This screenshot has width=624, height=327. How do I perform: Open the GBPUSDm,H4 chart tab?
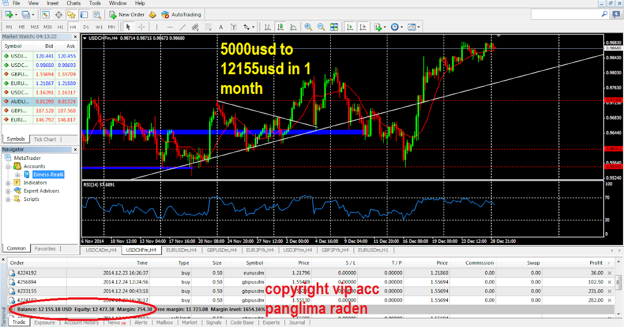[222, 250]
